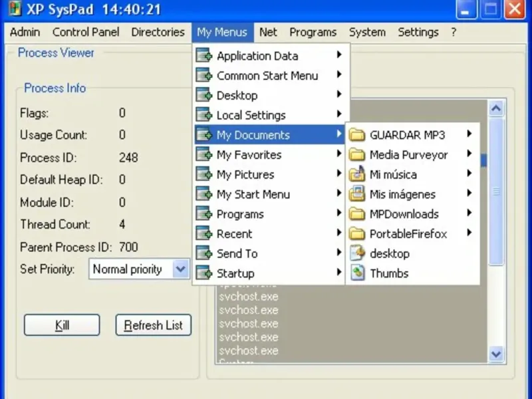Click the My Pictures entry icon
Screen dimensions: 532x399
tap(204, 174)
